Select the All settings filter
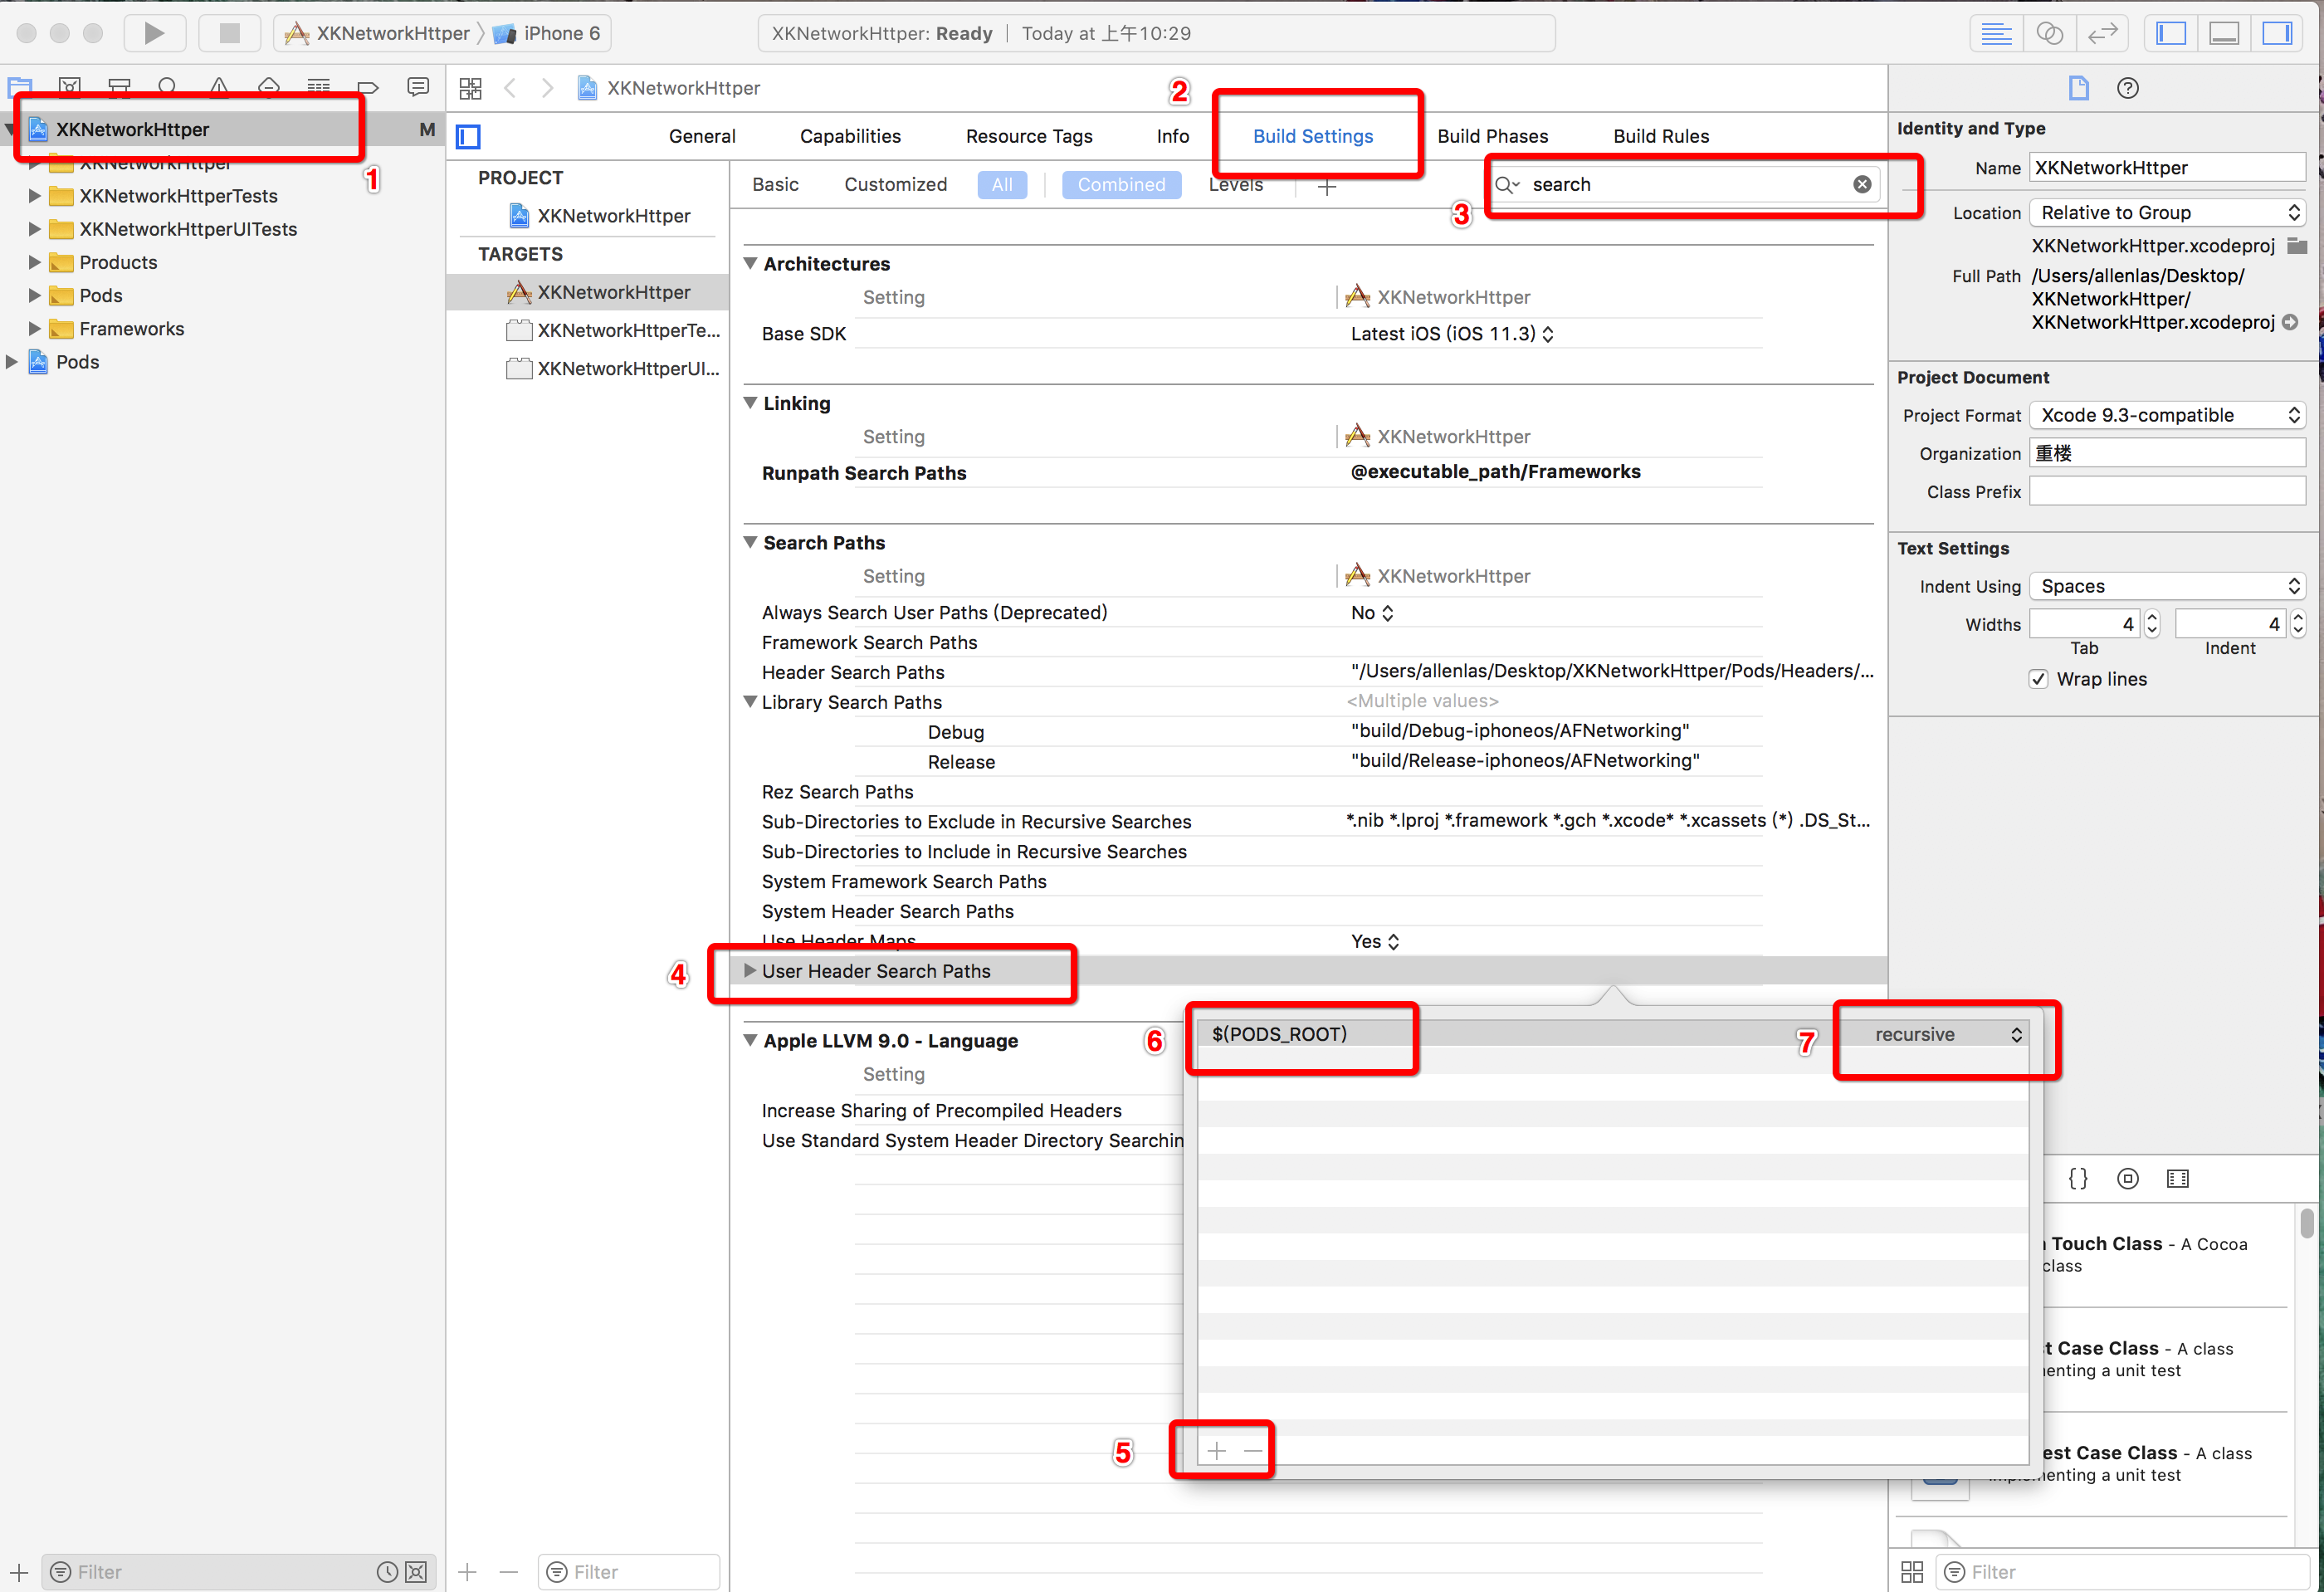This screenshot has width=2324, height=1592. coord(1001,184)
